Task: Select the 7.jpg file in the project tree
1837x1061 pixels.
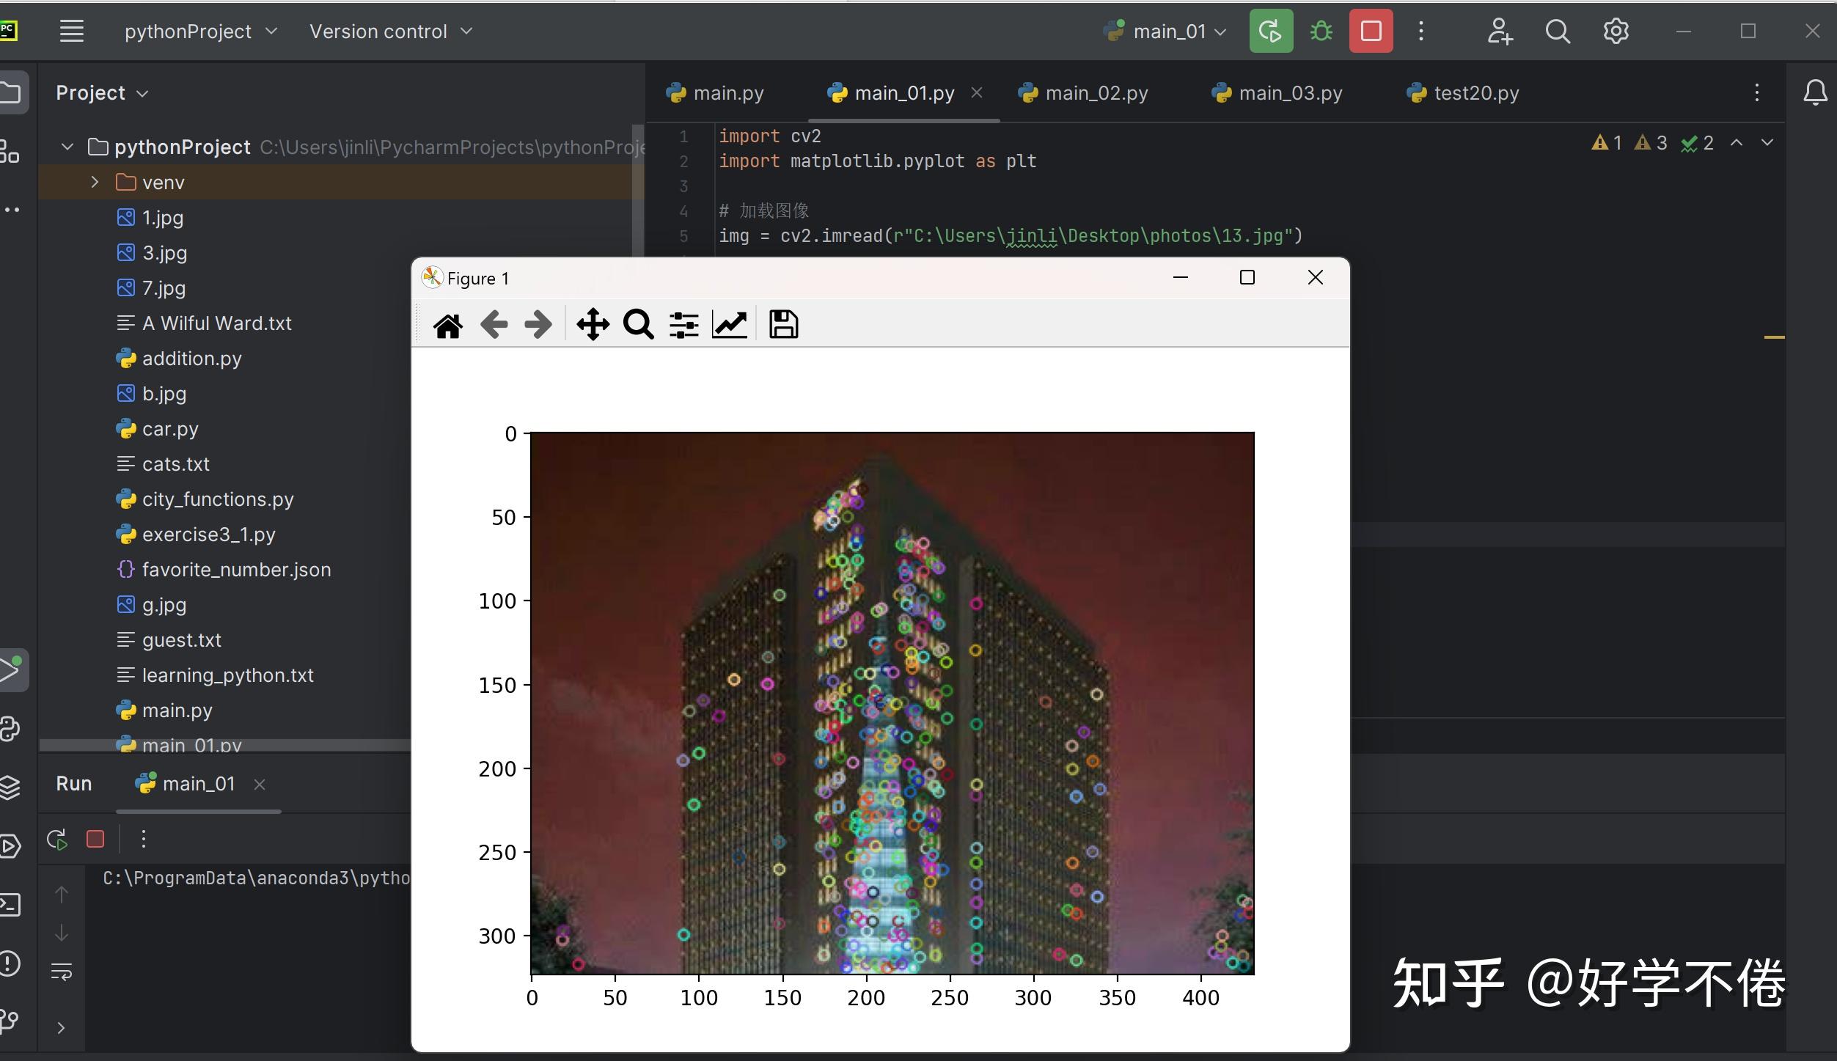Action: [164, 287]
